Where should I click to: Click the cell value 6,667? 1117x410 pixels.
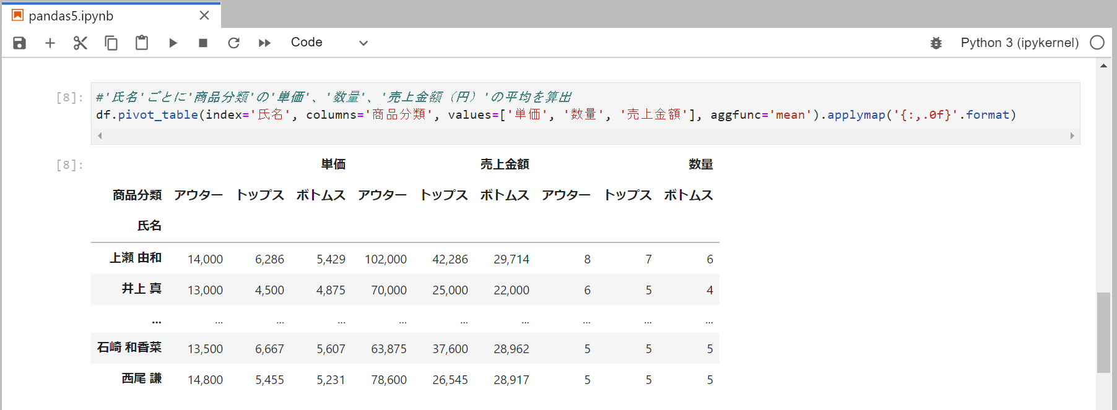269,349
